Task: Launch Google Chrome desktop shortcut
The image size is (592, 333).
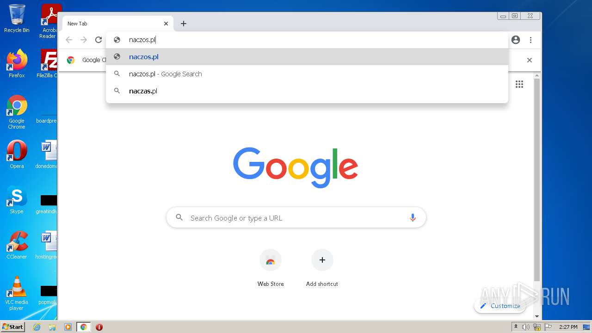Action: click(17, 112)
